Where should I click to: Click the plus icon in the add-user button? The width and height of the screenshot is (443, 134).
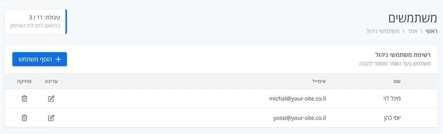[x=58, y=59]
